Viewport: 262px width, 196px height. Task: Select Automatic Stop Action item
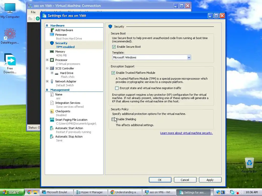69,137
